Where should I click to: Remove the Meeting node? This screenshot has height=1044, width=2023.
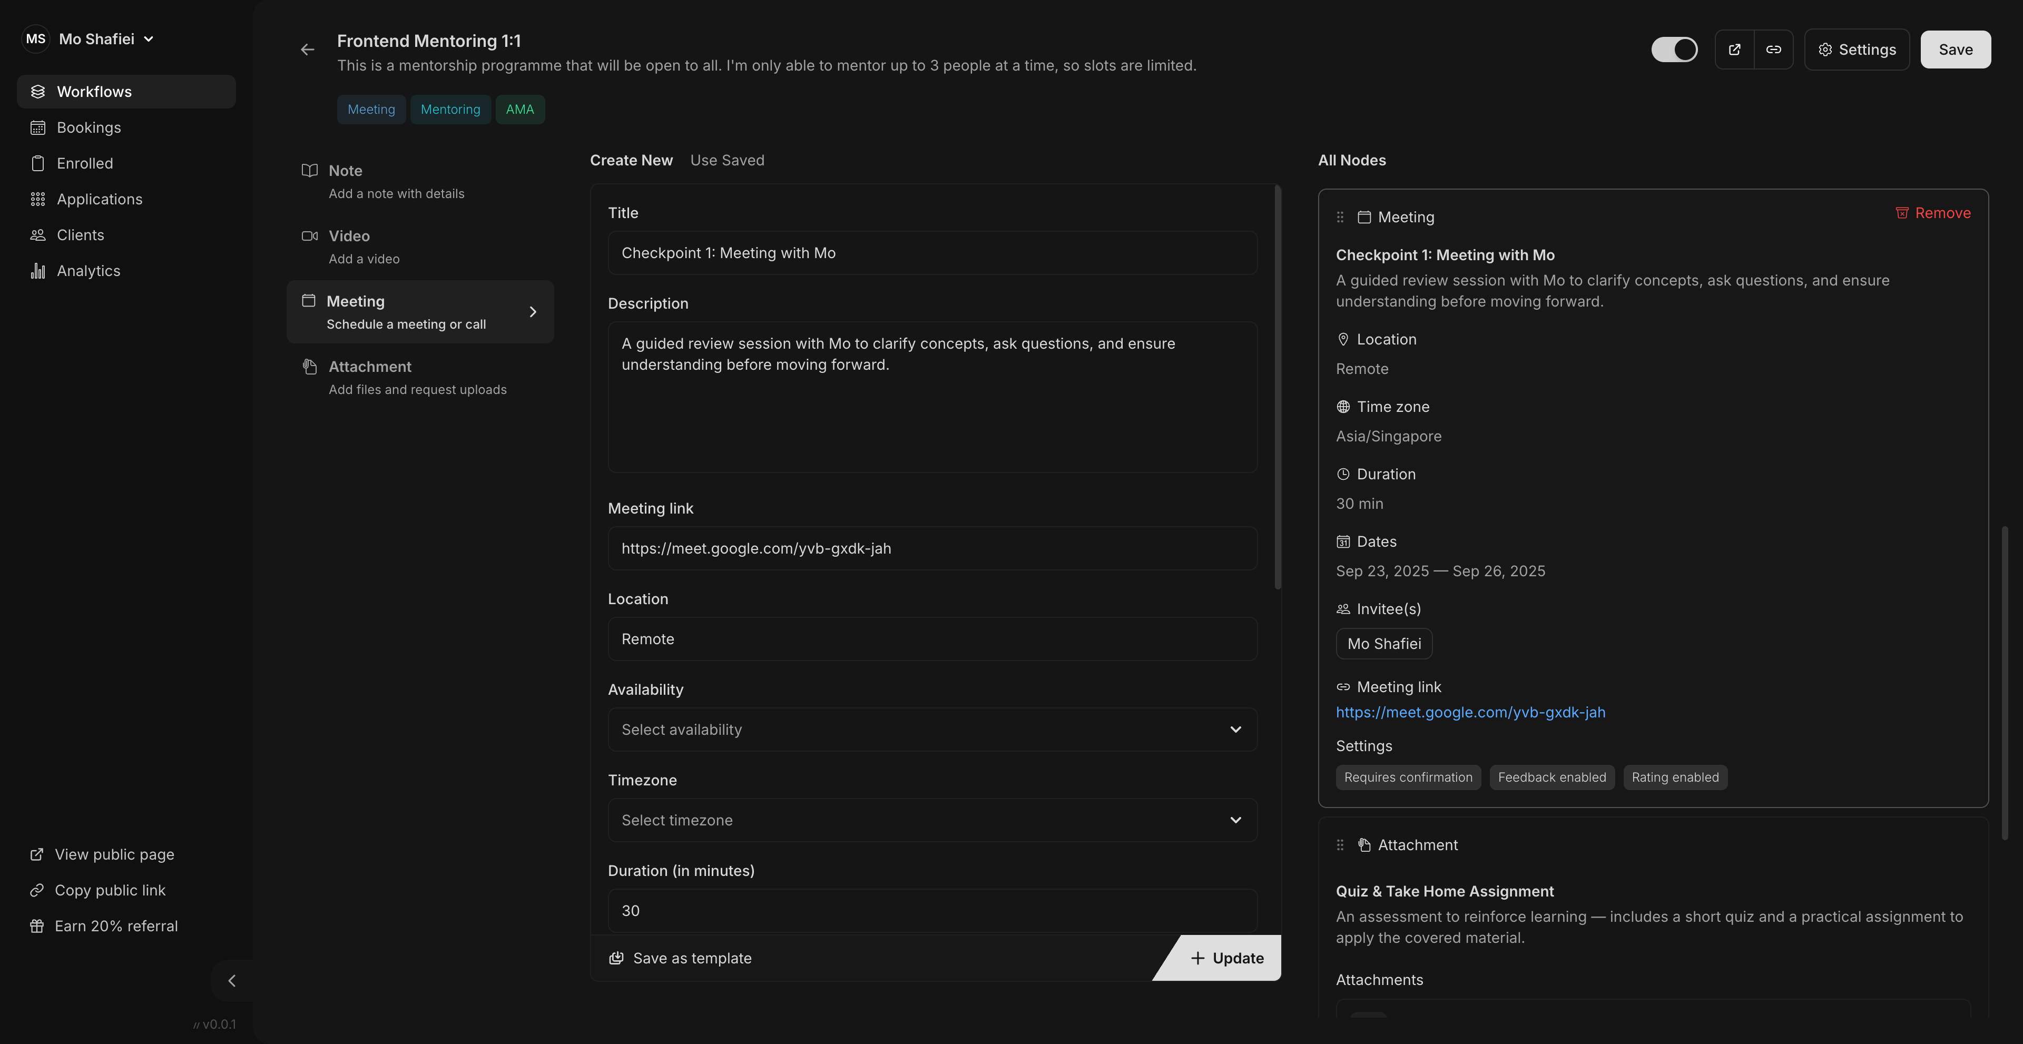click(1933, 213)
